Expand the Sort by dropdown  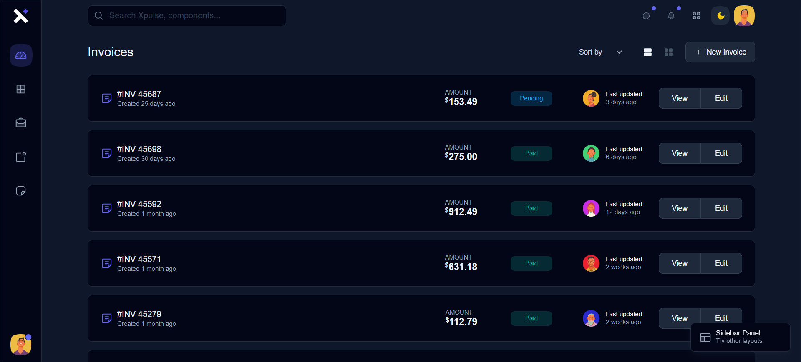click(x=600, y=52)
